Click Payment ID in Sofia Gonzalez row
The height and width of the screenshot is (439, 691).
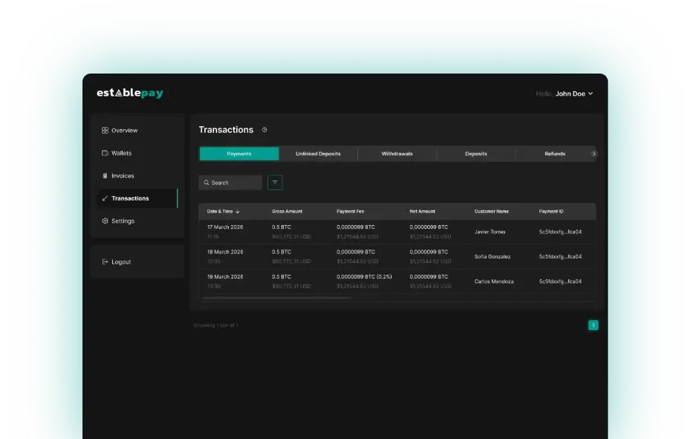(x=560, y=256)
